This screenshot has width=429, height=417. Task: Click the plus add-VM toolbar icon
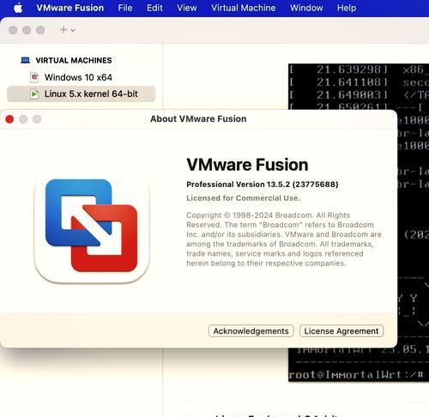[x=63, y=30]
